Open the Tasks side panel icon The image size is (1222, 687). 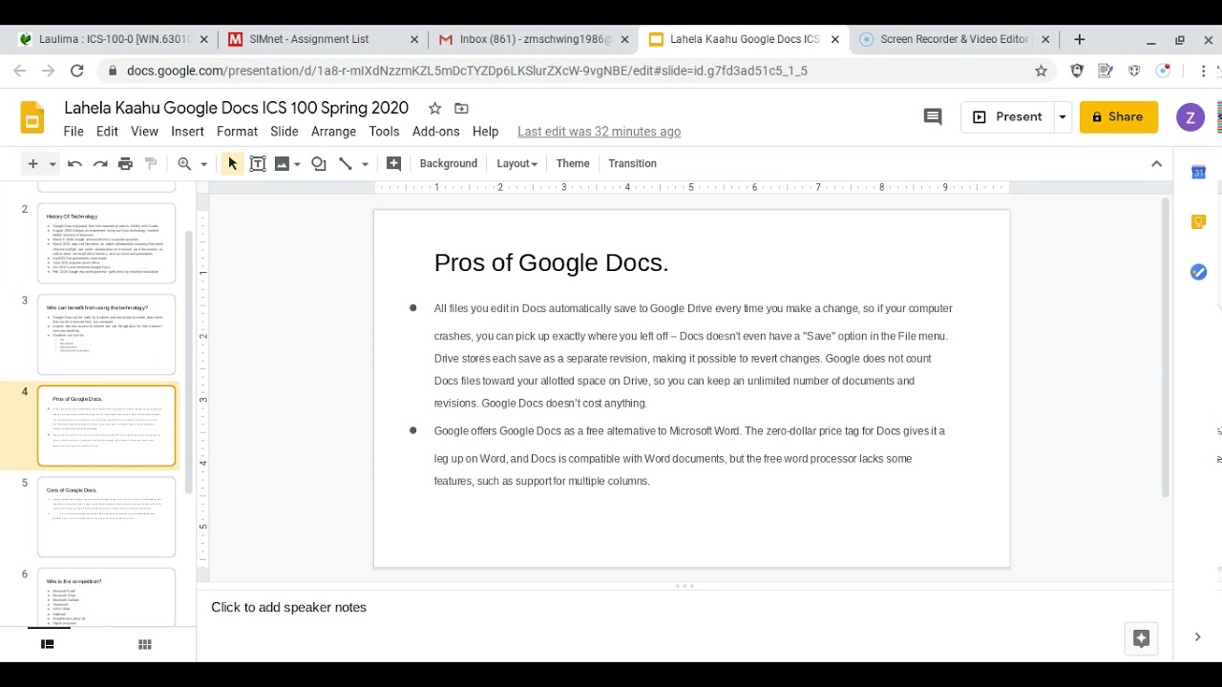tap(1198, 272)
